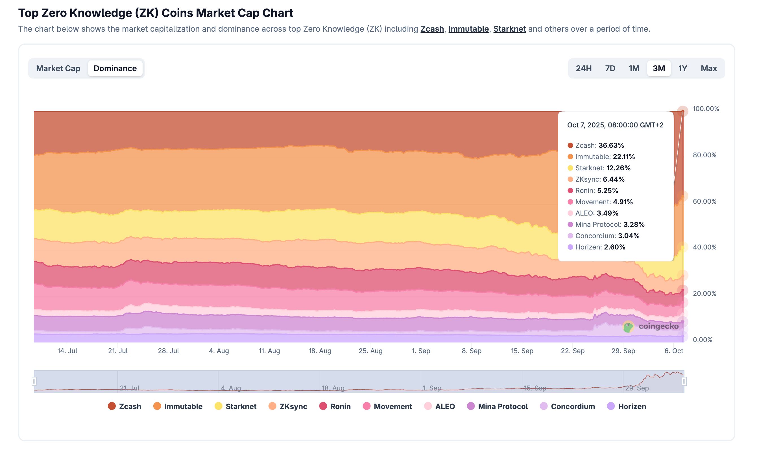Image resolution: width=781 pixels, height=456 pixels.
Task: Click the Mina Protocol legend dot
Action: (x=471, y=406)
